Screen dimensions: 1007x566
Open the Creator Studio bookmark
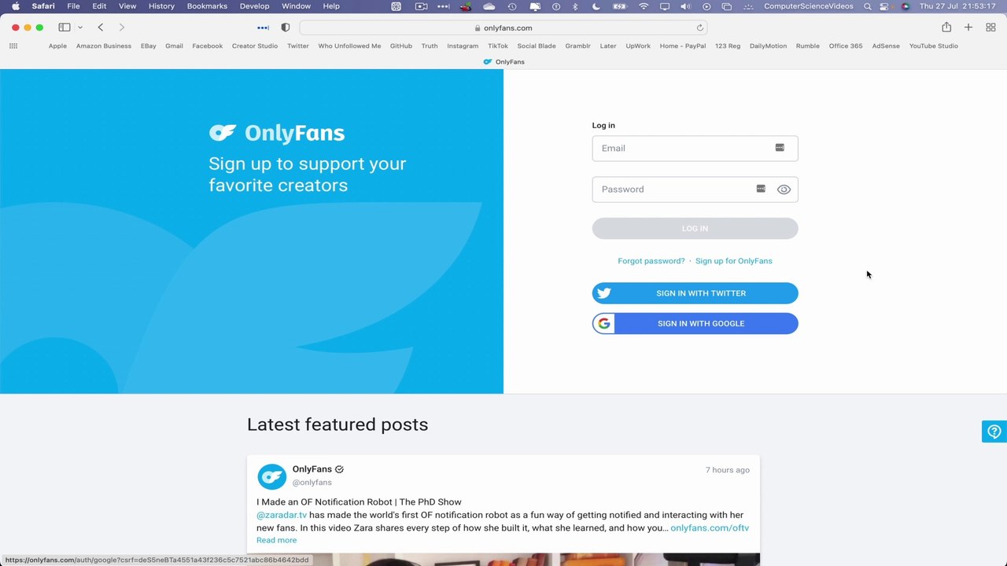tap(254, 46)
